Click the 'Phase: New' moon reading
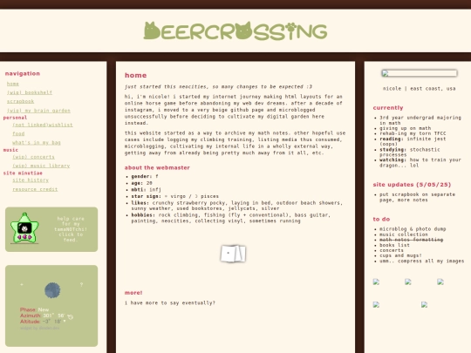This screenshot has height=353, width=471. click(x=34, y=309)
